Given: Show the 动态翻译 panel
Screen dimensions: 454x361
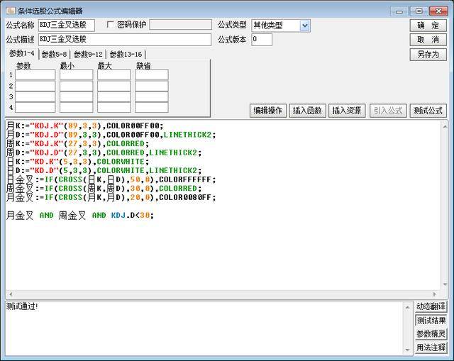Looking at the screenshot, I should [x=431, y=306].
